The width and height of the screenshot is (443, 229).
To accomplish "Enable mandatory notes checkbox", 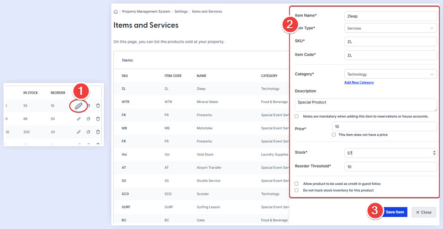I will pos(297,116).
